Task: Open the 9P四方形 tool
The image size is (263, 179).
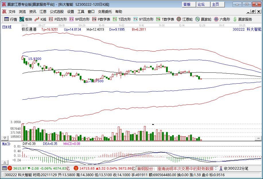Action: tap(80, 19)
